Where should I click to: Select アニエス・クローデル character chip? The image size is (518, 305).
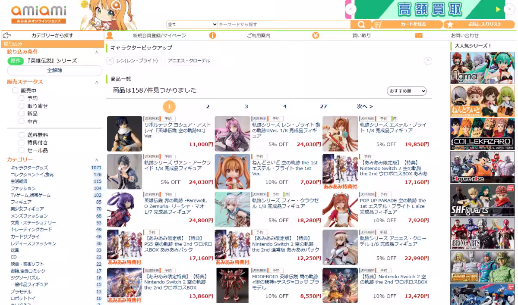189,61
